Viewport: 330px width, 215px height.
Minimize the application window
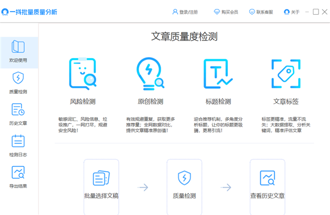tap(307, 12)
